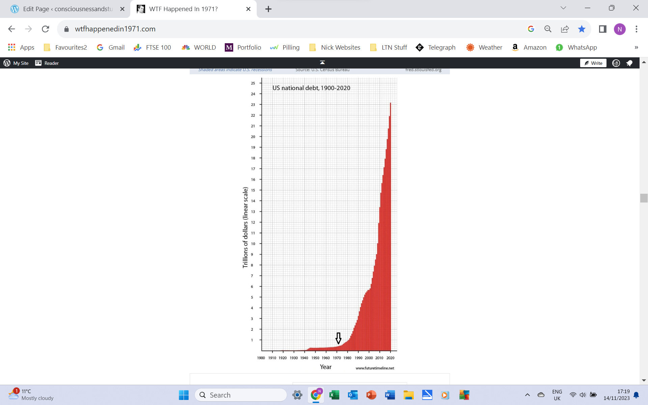Open Excel from the taskbar
The height and width of the screenshot is (405, 648).
click(334, 395)
